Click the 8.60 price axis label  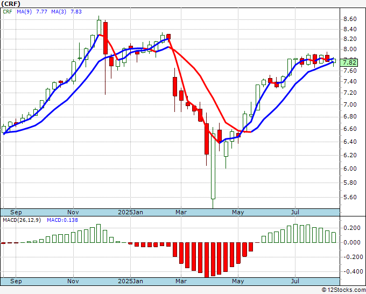[x=350, y=19]
